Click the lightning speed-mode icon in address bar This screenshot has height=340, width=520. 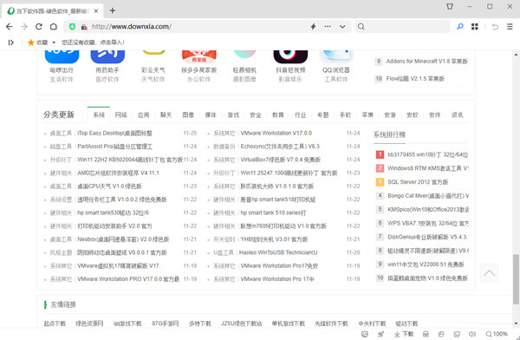coord(313,27)
